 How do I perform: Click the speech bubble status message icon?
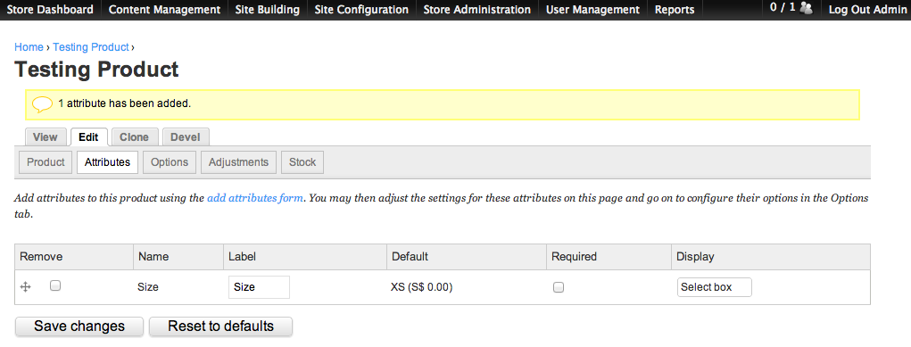(43, 104)
